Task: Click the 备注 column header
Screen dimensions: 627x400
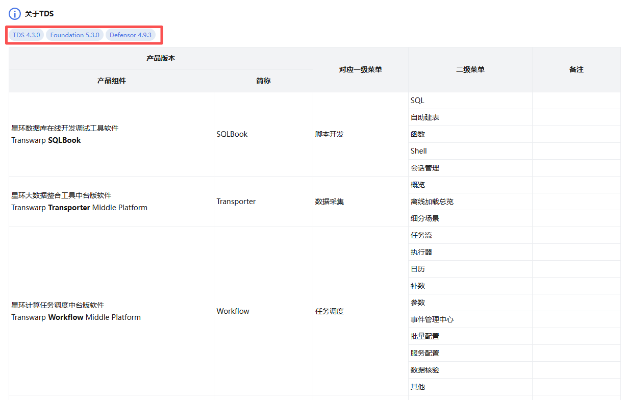Action: tap(576, 70)
